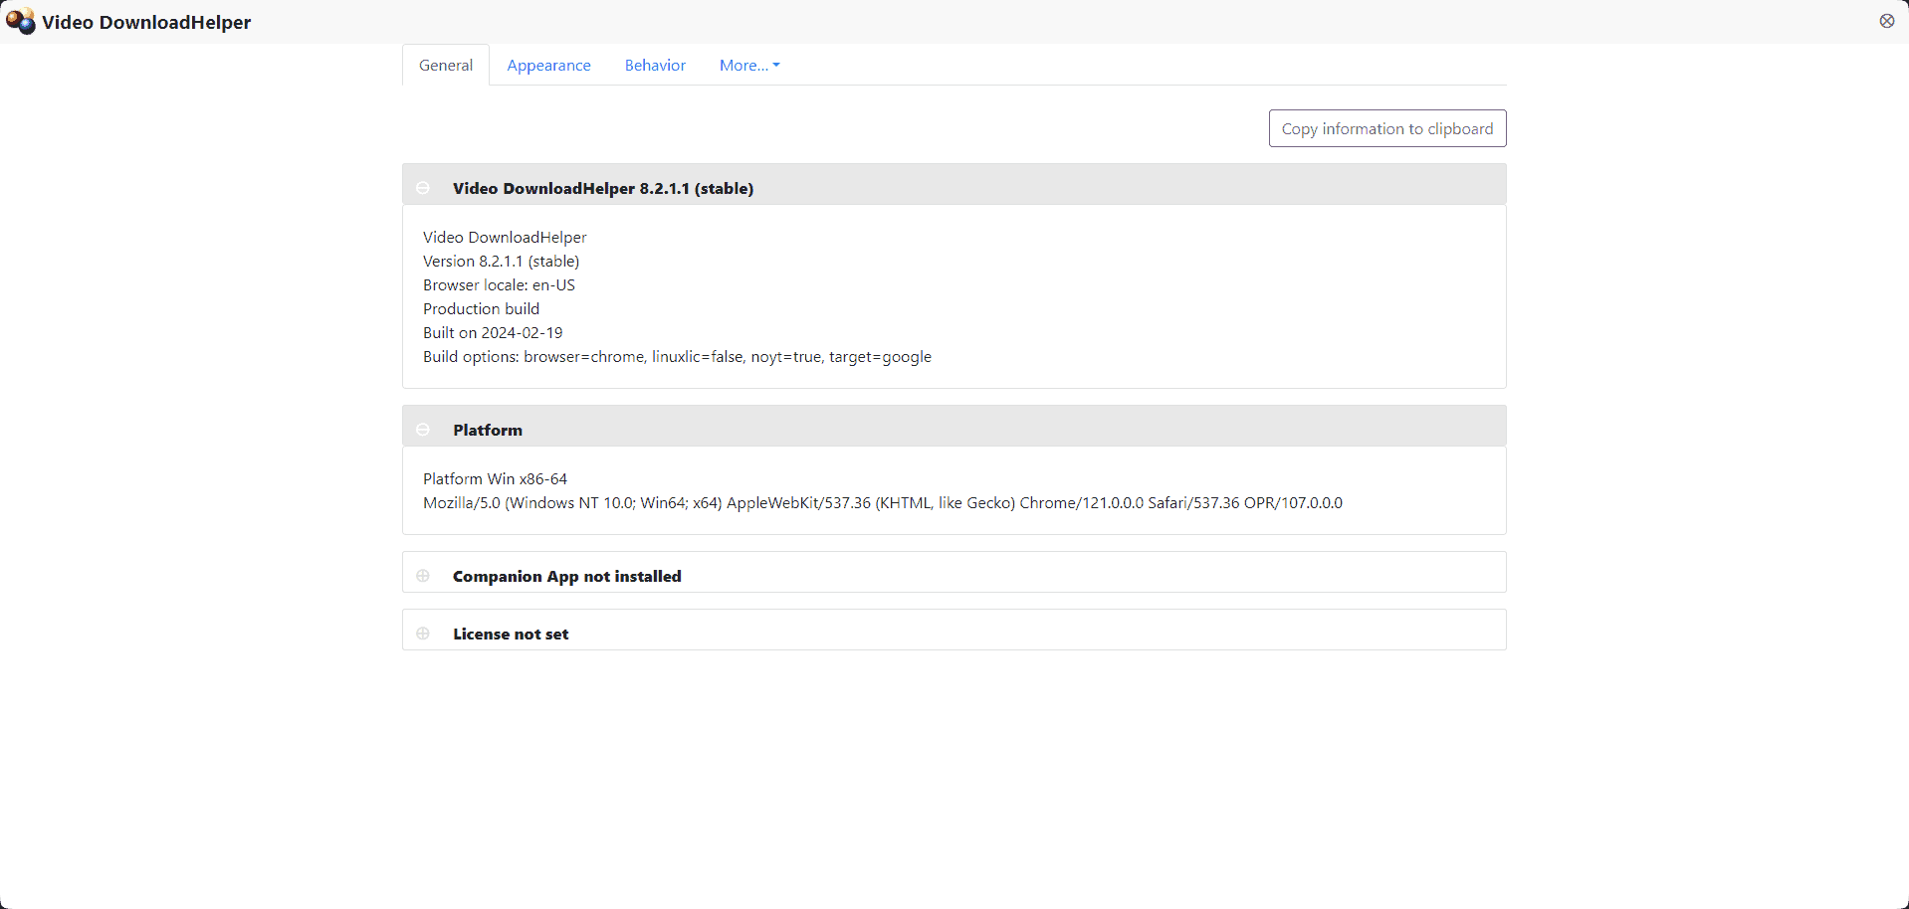The width and height of the screenshot is (1909, 909).
Task: Click the minus icon beside the Platform header
Action: tap(423, 429)
